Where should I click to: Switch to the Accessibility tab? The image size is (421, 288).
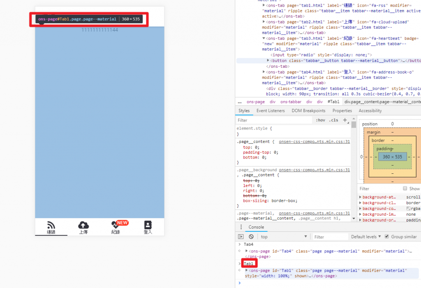coord(370,111)
